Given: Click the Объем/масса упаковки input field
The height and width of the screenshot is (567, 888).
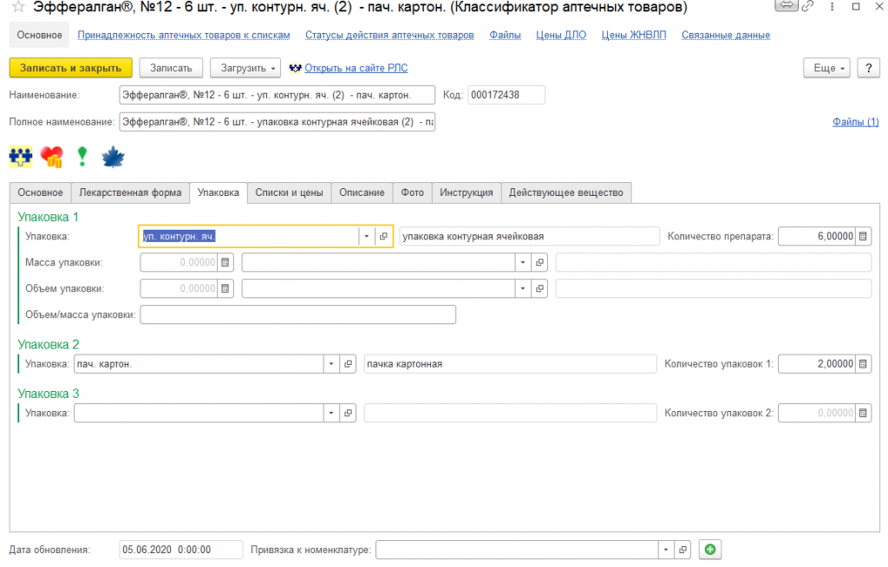Looking at the screenshot, I should click(298, 315).
